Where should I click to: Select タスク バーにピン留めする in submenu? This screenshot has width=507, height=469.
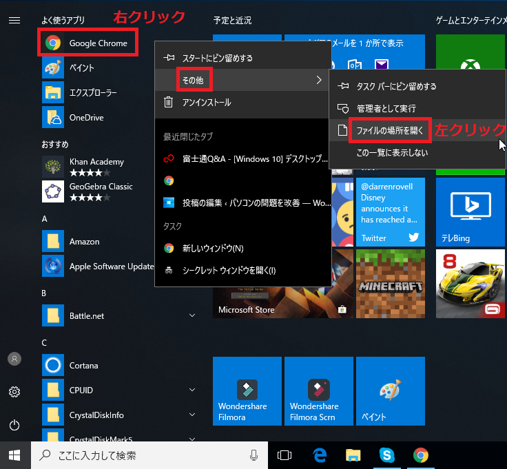coord(417,86)
